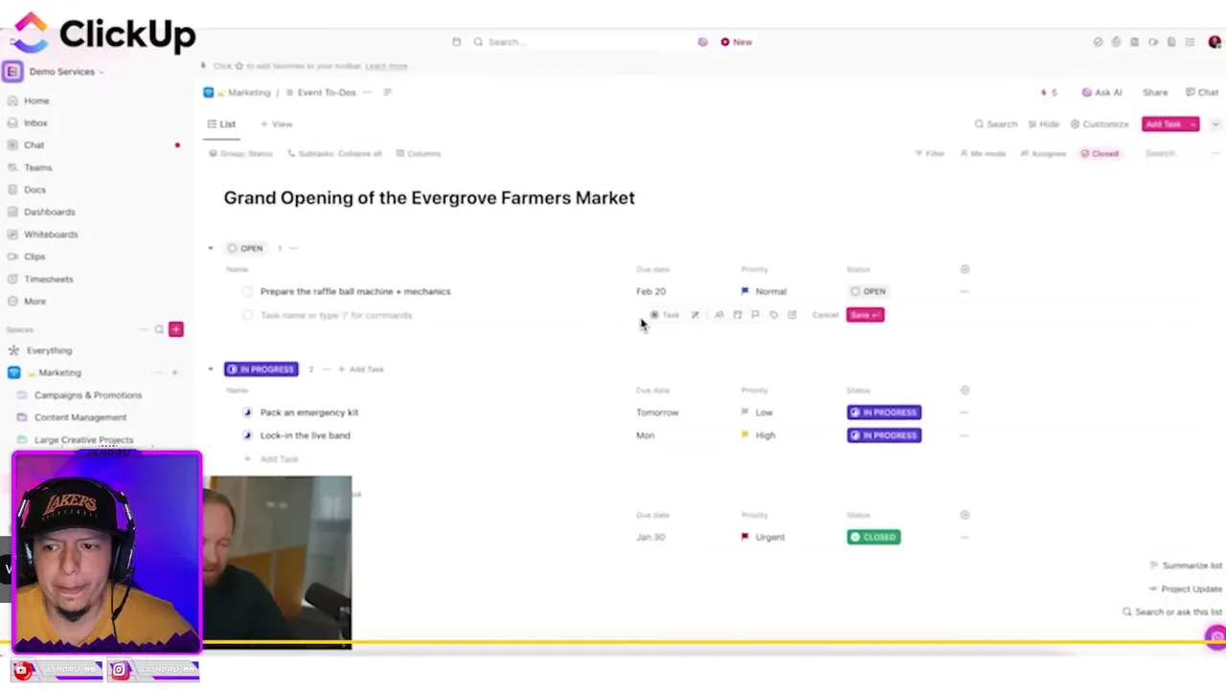1226x689 pixels.
Task: Click Search in the view toolbar
Action: [996, 124]
